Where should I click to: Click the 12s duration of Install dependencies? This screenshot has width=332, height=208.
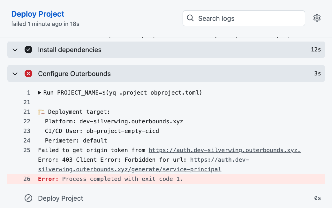point(316,50)
